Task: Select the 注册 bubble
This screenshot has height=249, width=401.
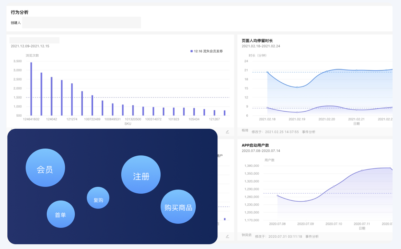Action: (x=141, y=175)
